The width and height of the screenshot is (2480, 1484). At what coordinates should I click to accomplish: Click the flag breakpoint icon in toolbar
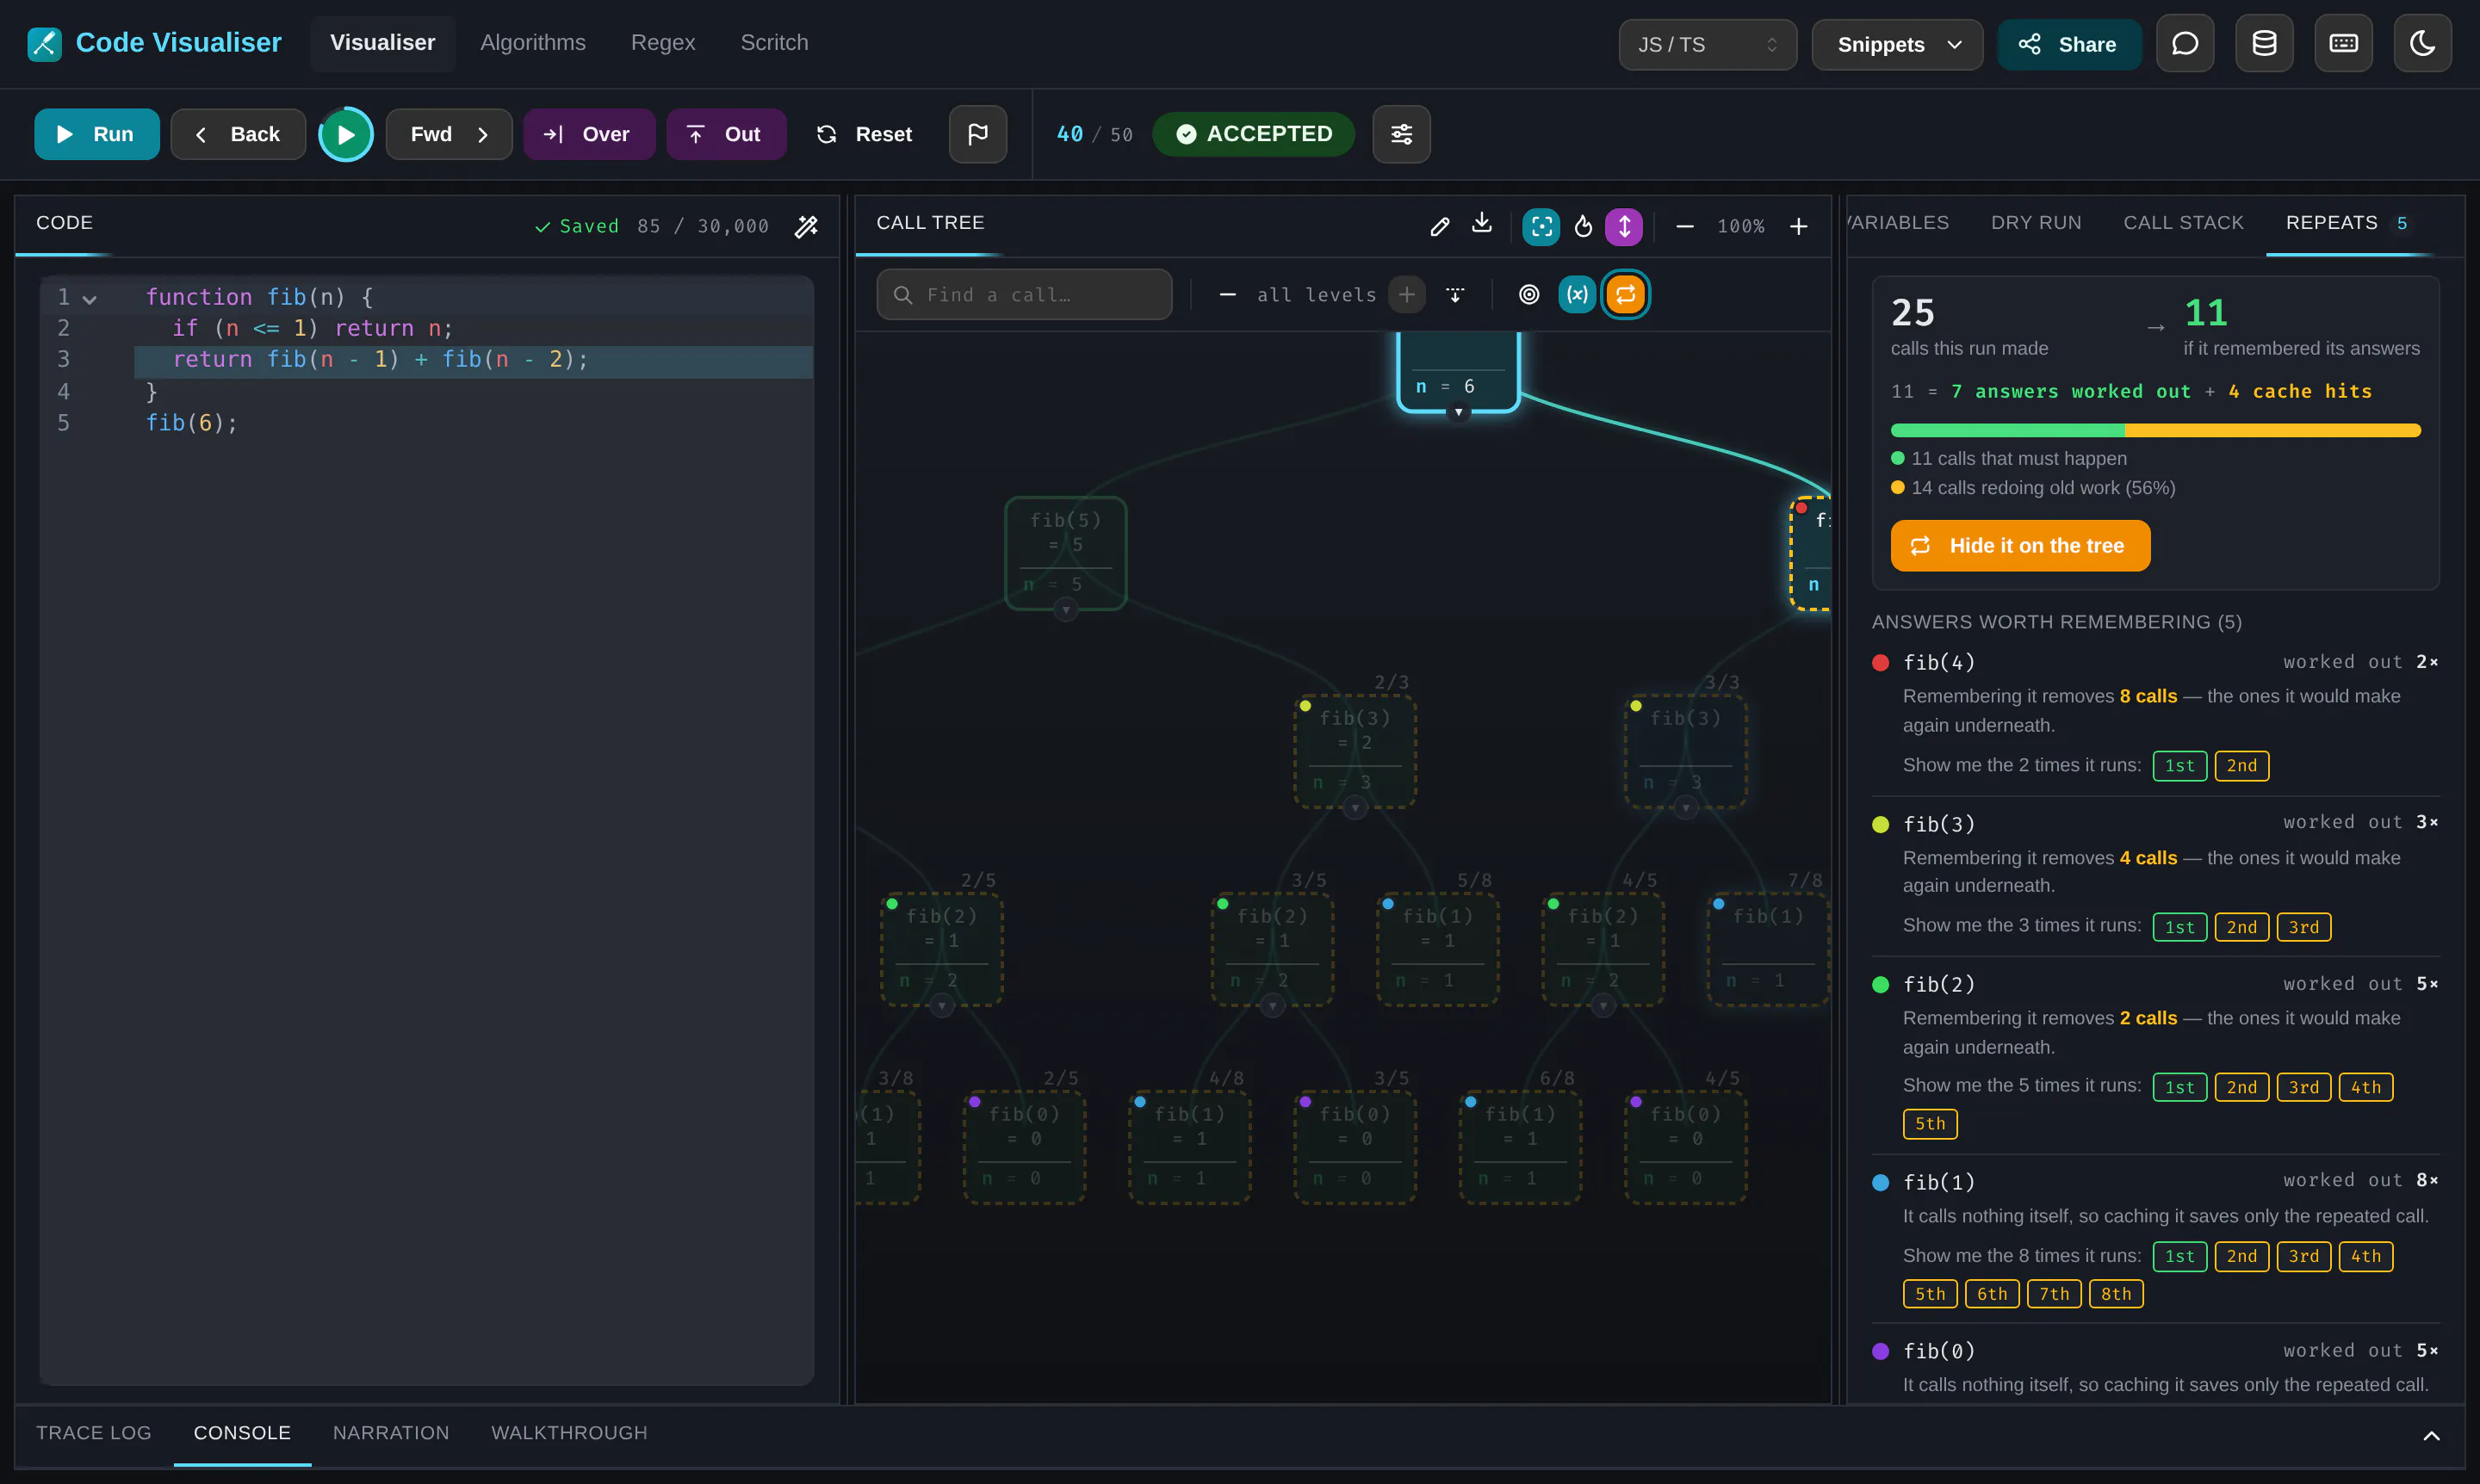(x=977, y=134)
